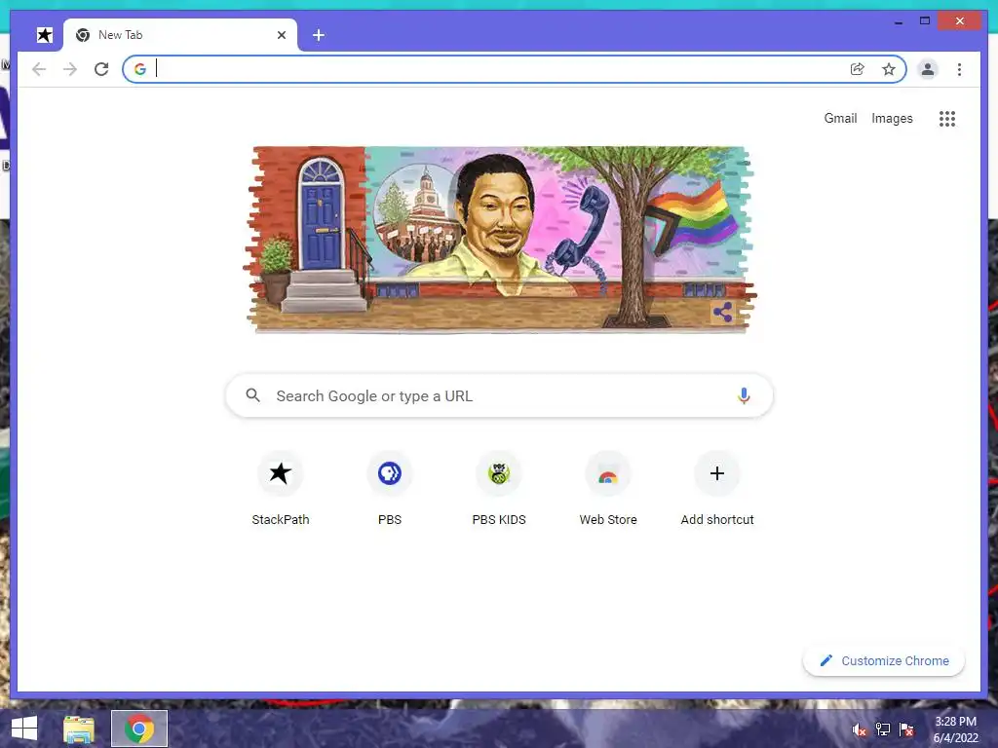The width and height of the screenshot is (998, 748).
Task: Reload the current page
Action: point(101,69)
